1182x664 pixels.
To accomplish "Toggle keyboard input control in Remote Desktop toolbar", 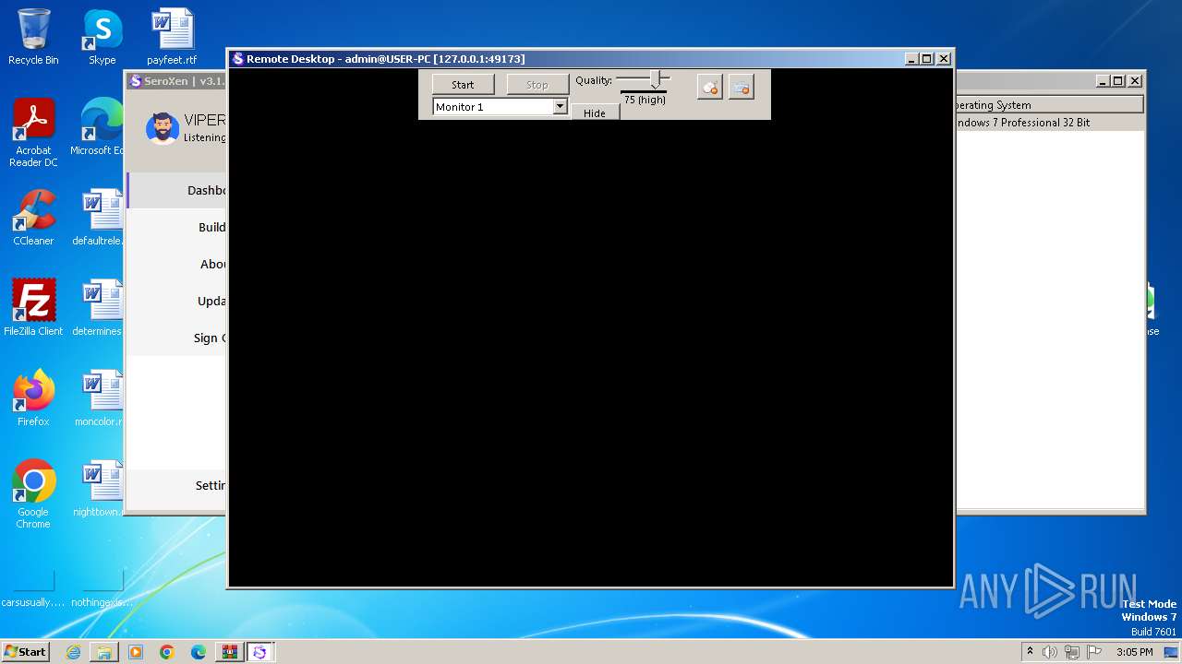I will (x=741, y=87).
